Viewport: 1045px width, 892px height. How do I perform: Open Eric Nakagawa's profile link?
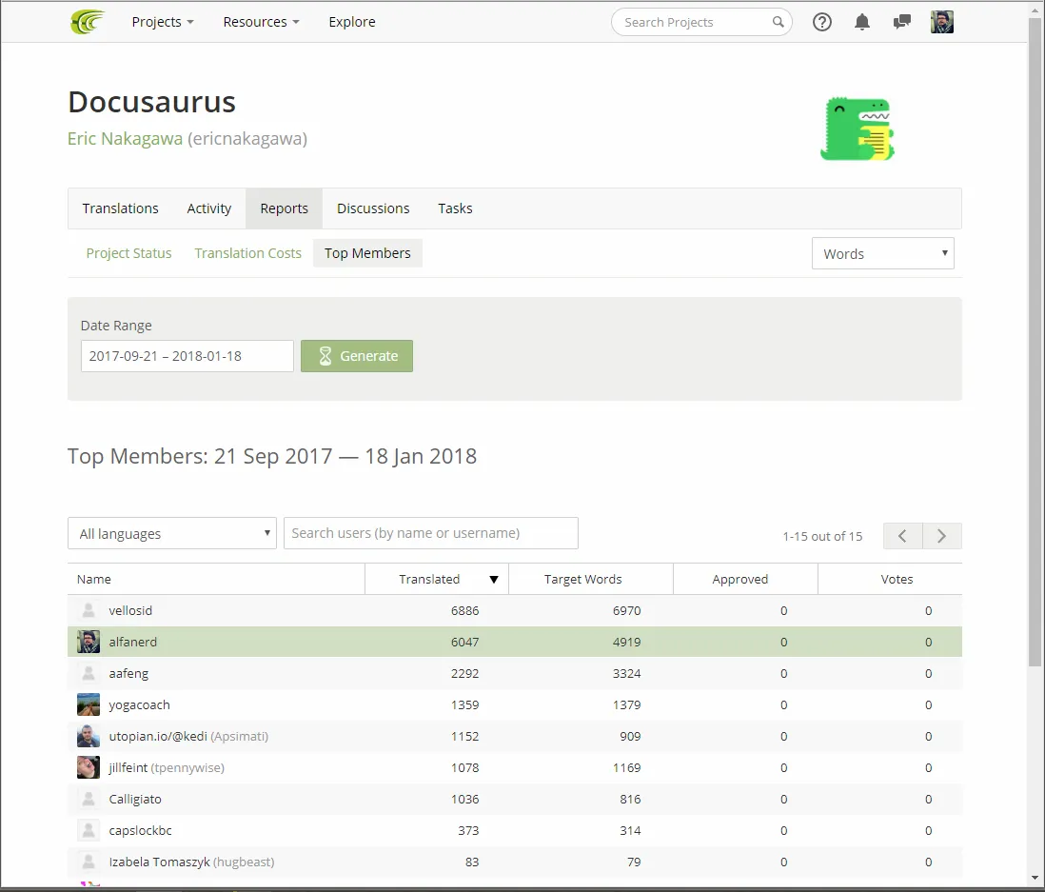125,139
